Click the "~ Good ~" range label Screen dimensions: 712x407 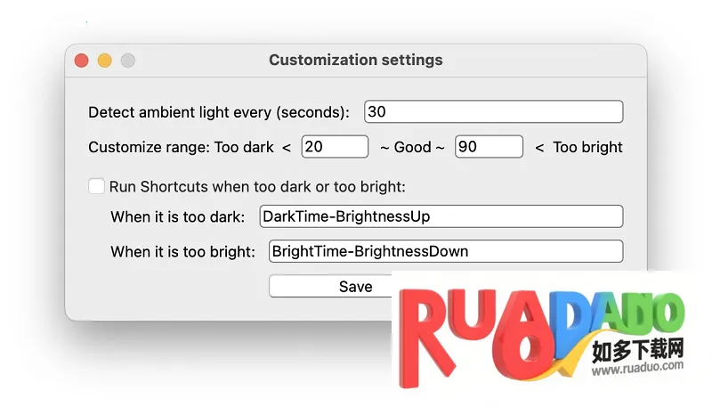412,148
